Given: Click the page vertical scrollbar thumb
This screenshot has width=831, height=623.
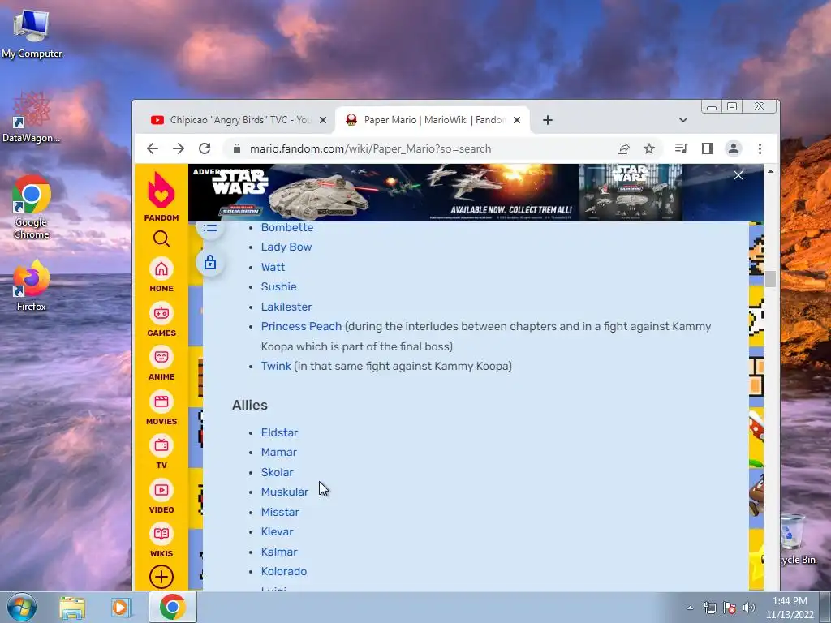Looking at the screenshot, I should pos(770,279).
